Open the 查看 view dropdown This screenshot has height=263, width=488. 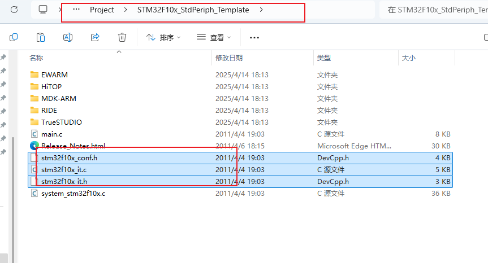coord(214,38)
